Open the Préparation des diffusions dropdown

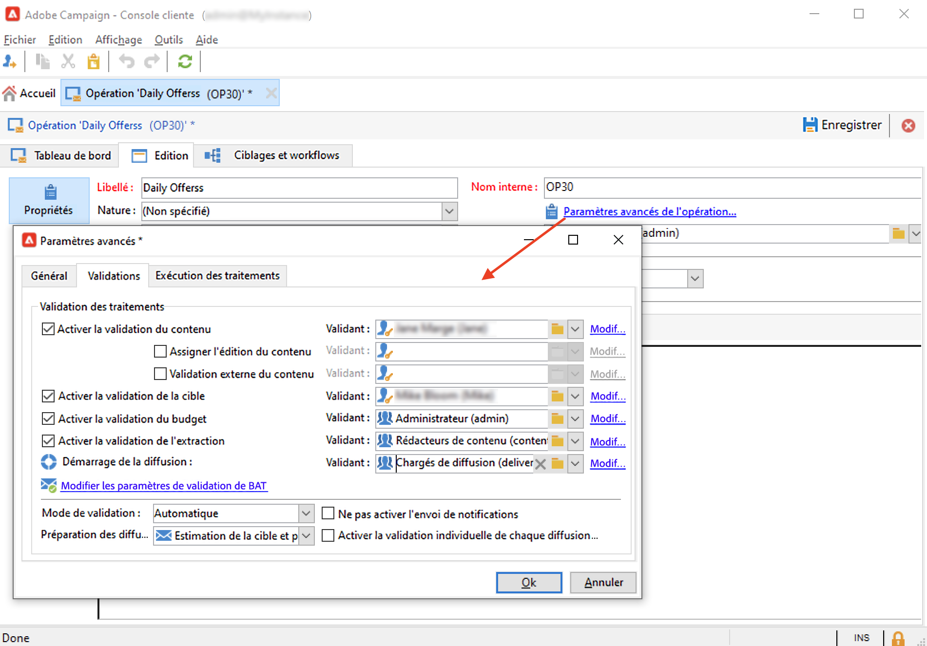306,536
